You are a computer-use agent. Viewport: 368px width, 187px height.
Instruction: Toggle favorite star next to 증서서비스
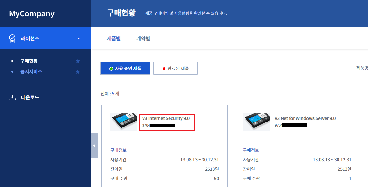coord(78,72)
